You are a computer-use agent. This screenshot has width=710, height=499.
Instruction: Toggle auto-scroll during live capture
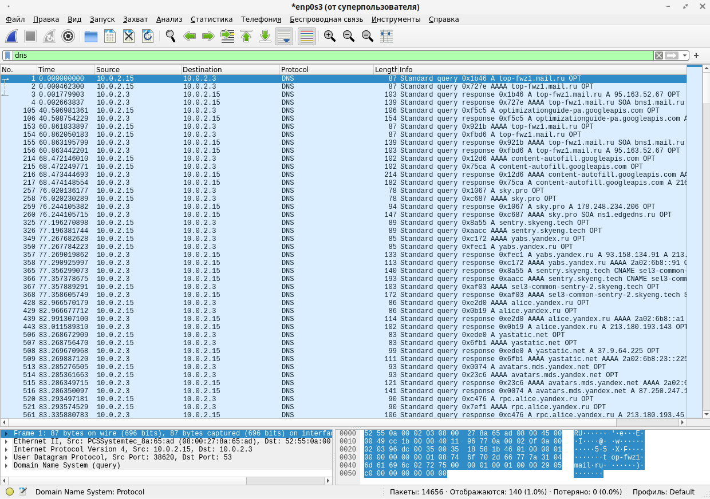tap(284, 36)
